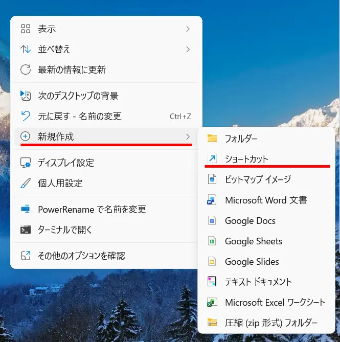Choose 最新の情報に更新 from context menu
This screenshot has height=342, width=340.
[106, 70]
